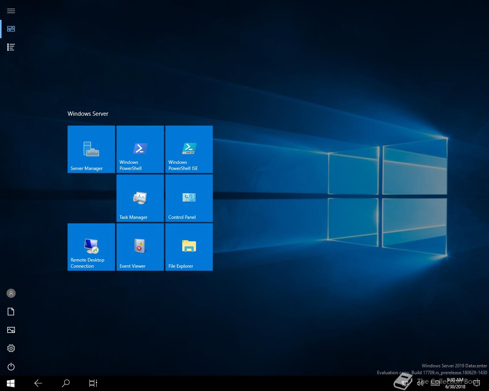Open the Remote Desktop Connection tile
The height and width of the screenshot is (391, 489).
(91, 247)
